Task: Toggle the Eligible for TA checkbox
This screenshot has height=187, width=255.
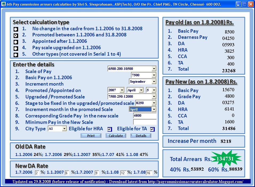Action: tap(152, 129)
